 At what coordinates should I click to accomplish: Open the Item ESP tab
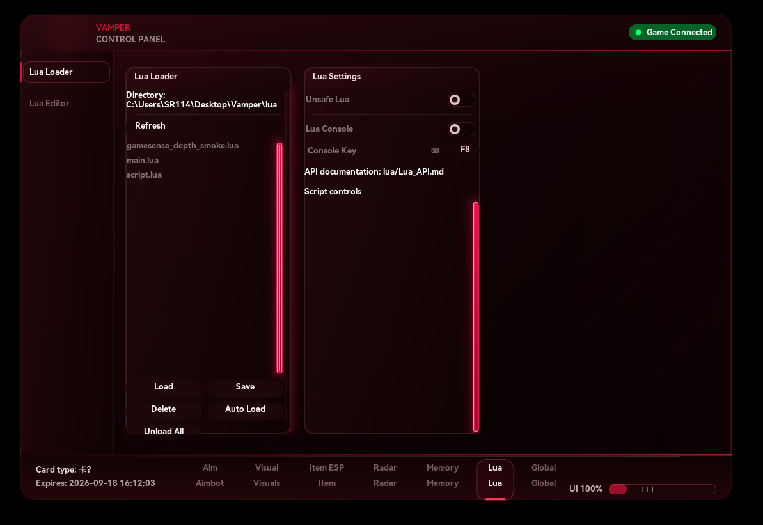coord(327,475)
